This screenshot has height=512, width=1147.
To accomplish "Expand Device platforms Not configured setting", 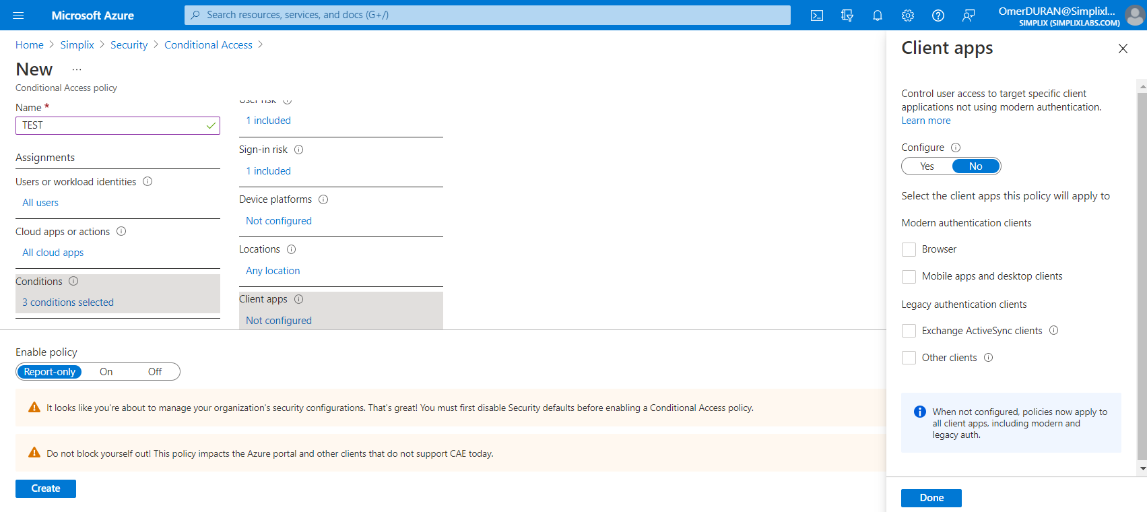I will tap(279, 221).
